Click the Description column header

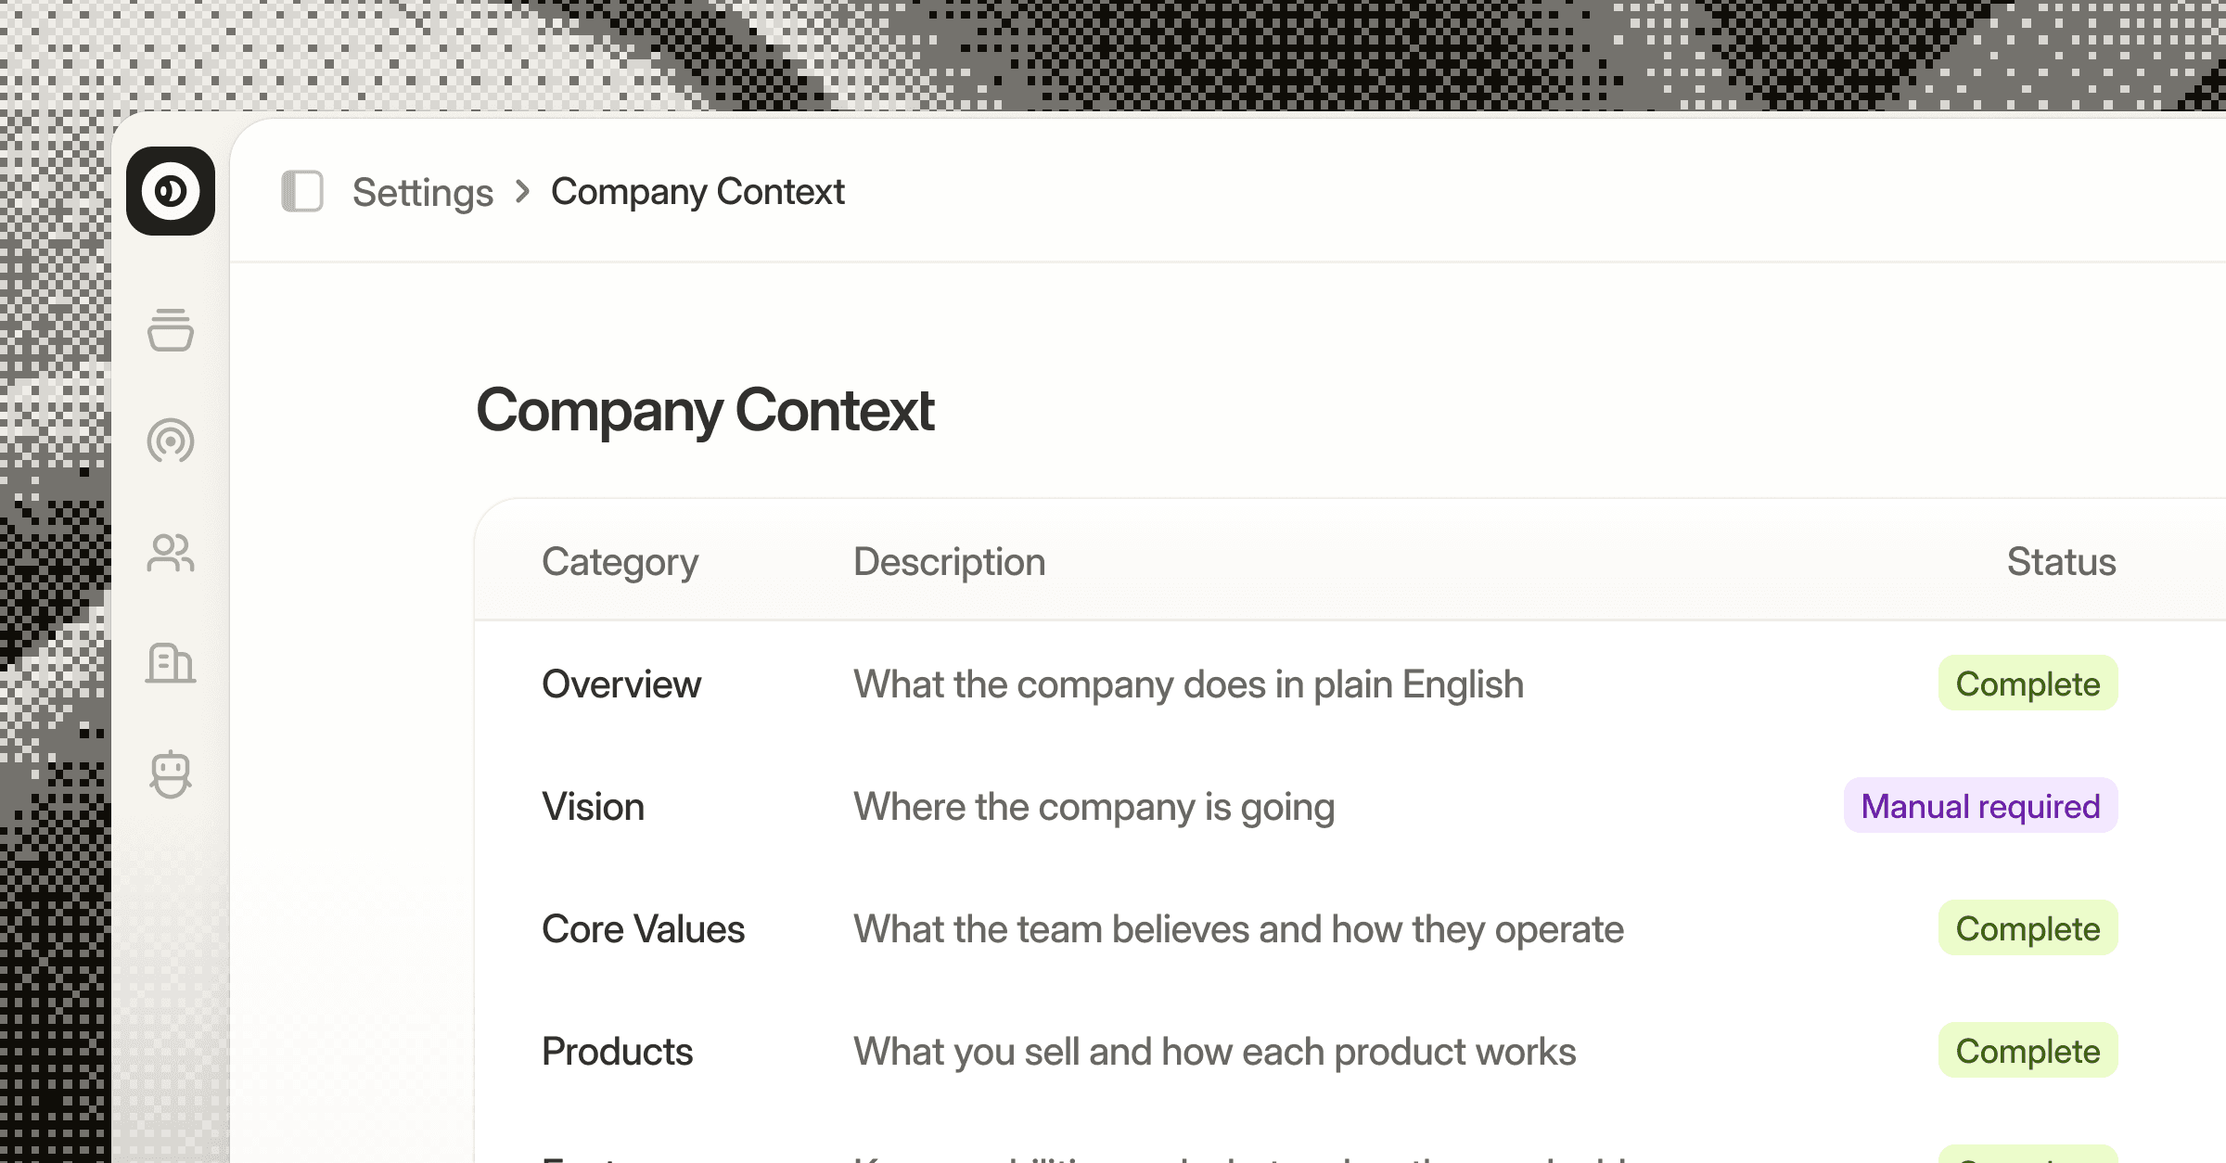948,561
